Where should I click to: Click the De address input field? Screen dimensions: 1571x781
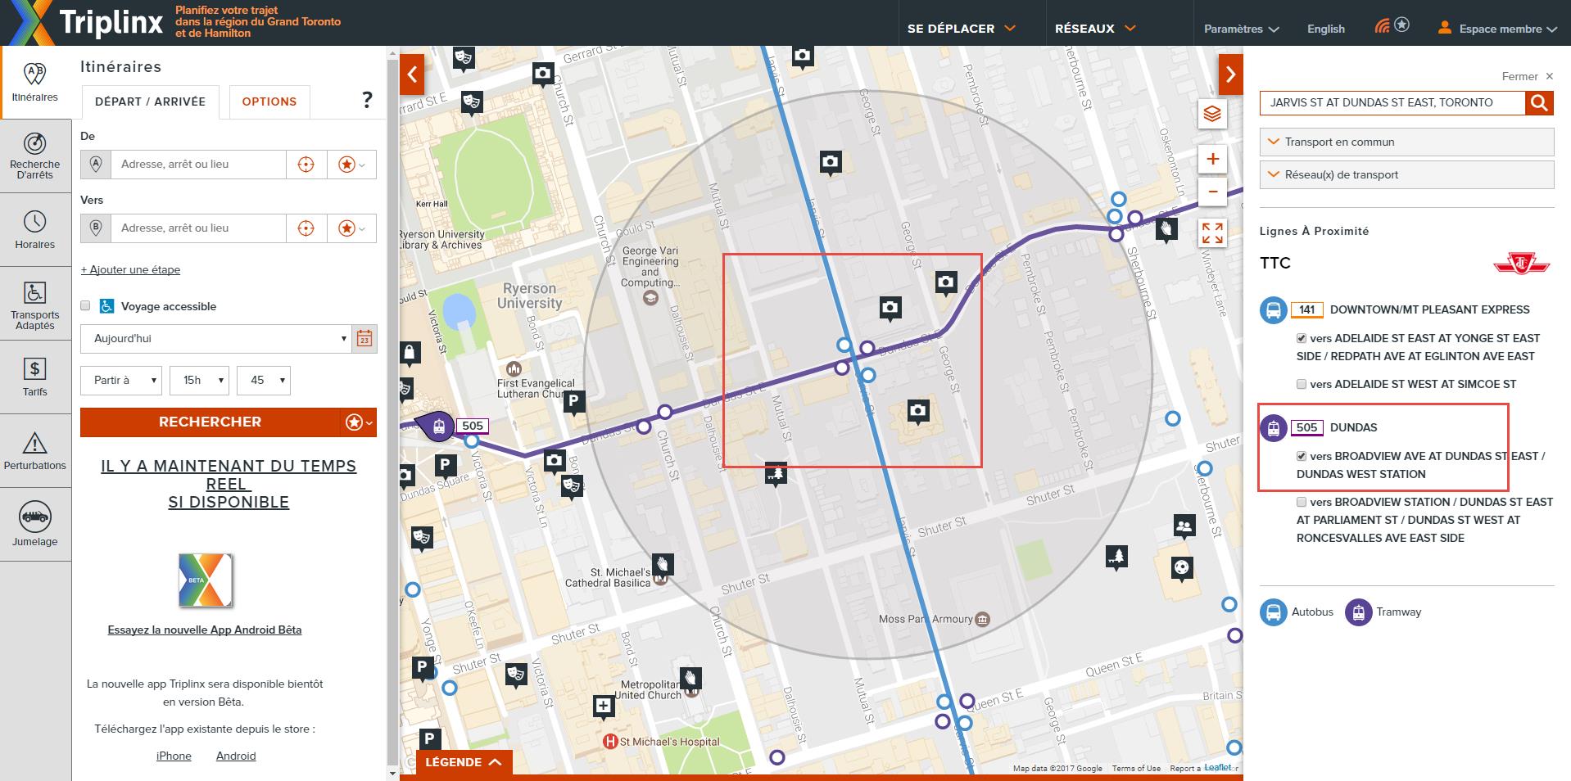(x=198, y=165)
